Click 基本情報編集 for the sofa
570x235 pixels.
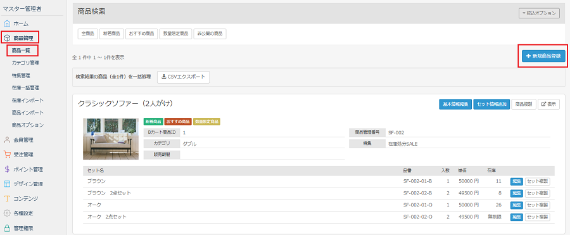tap(455, 104)
